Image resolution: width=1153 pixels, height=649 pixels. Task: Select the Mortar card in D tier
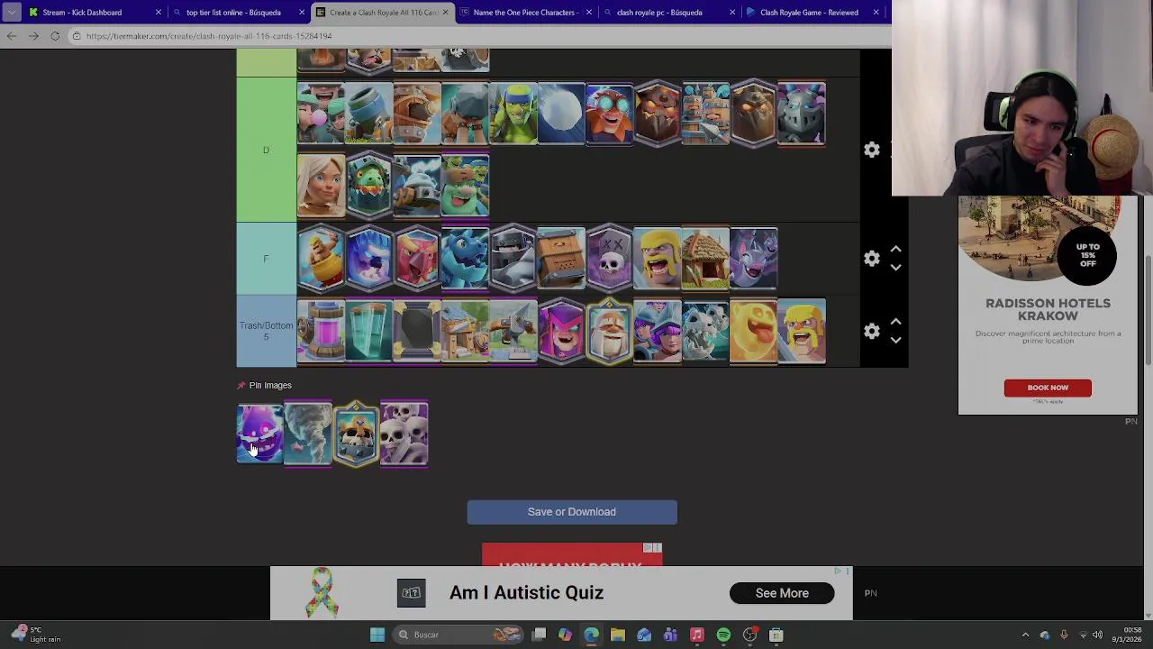368,113
